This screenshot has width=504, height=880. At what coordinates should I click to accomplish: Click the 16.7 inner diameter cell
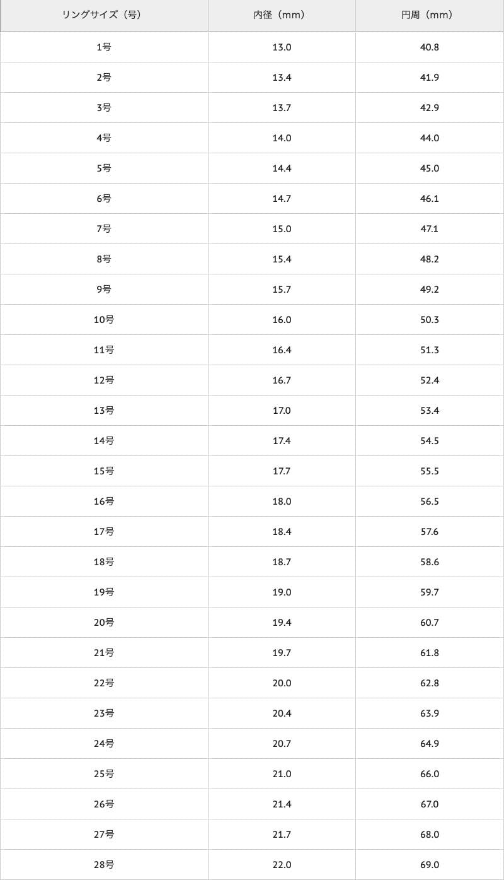click(x=282, y=380)
